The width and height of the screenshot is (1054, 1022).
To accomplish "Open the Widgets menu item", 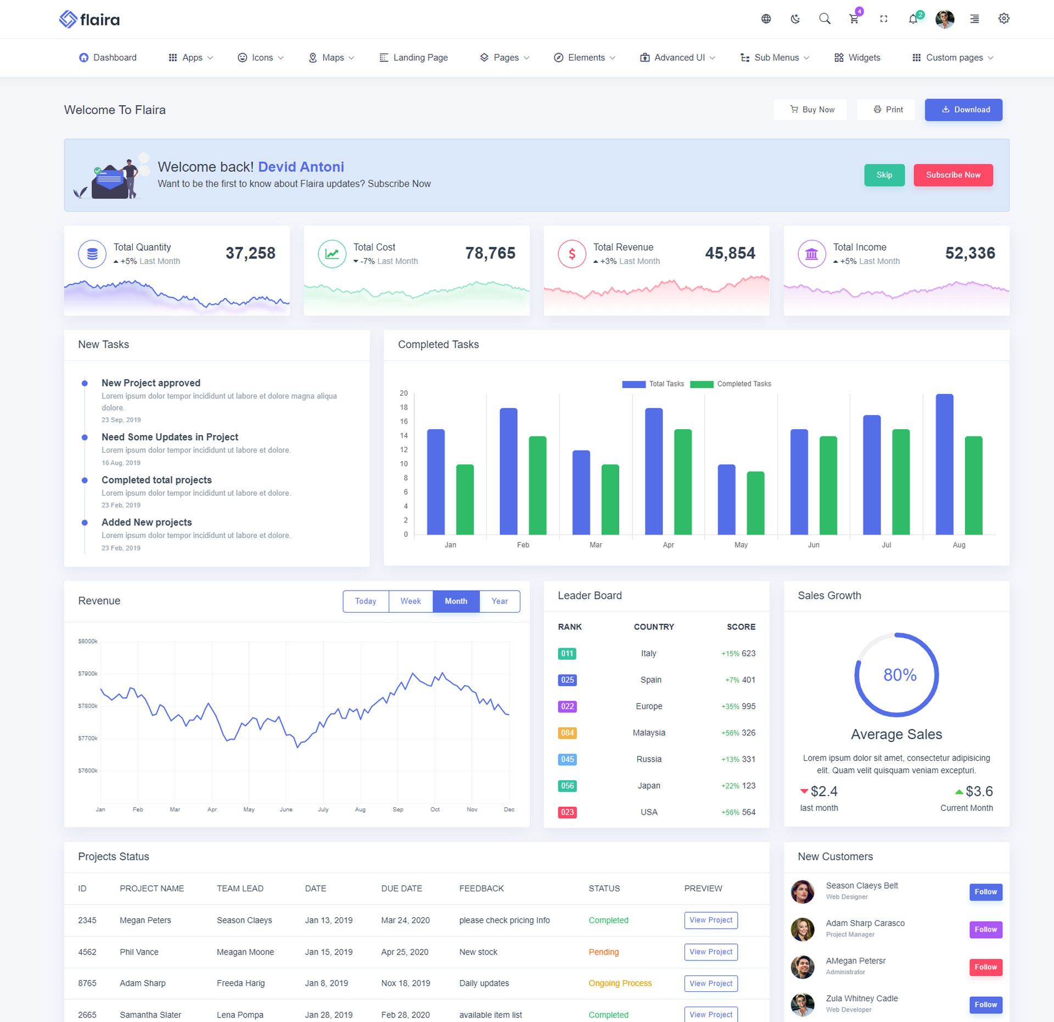I will click(857, 58).
